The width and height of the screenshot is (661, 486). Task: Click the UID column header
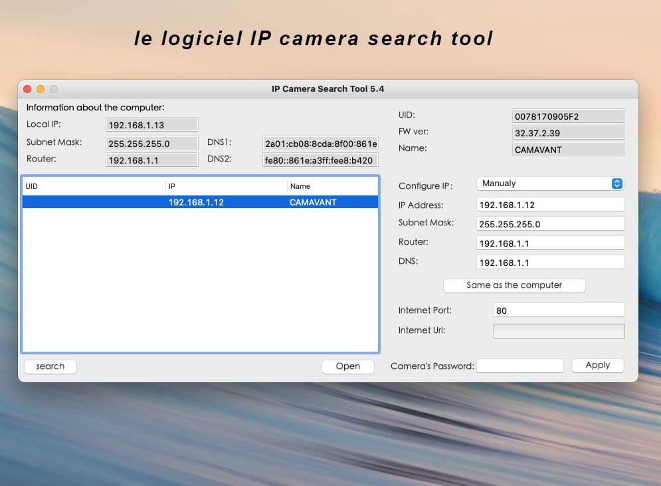pos(93,186)
